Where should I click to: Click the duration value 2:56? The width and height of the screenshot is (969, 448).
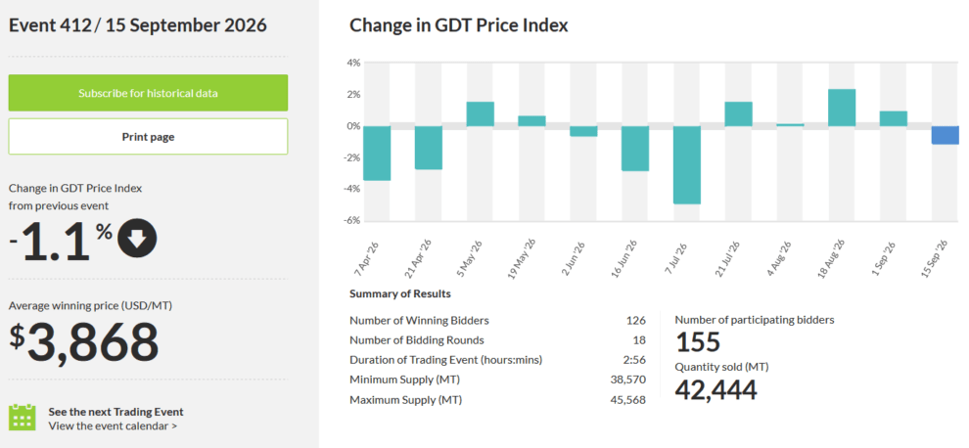635,360
